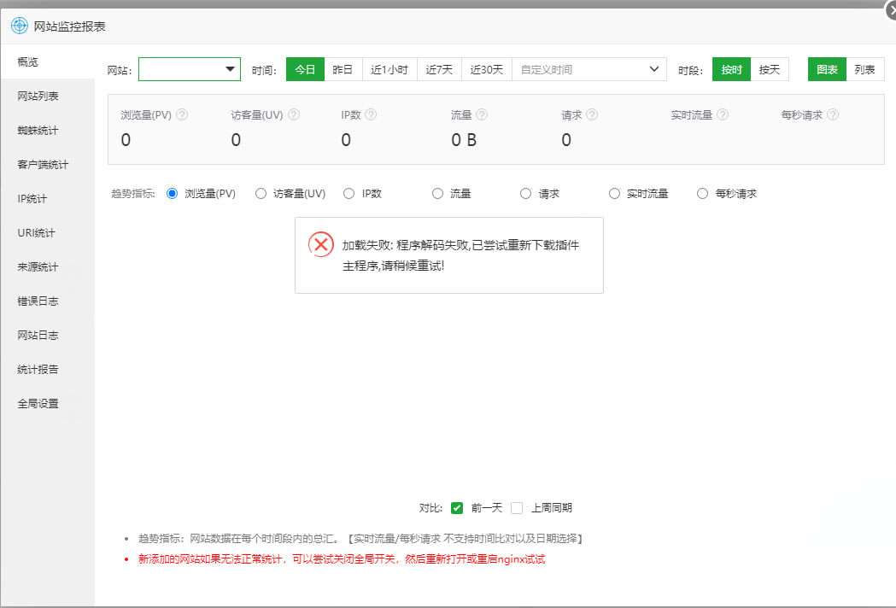Click the 网站监控报表 target logo icon

pos(20,26)
